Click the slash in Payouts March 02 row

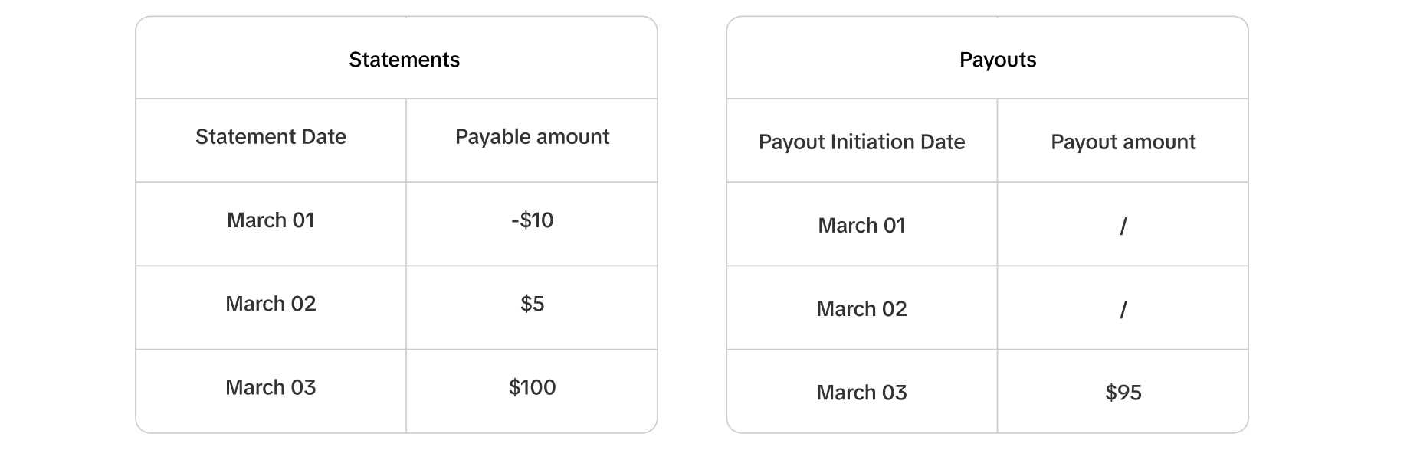pyautogui.click(x=1123, y=309)
